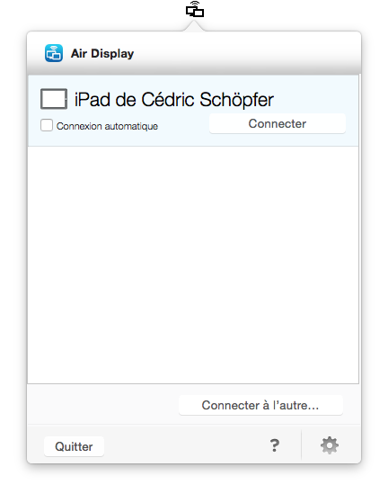Click the Air Display title text
This screenshot has height=494, width=388.
pos(102,53)
